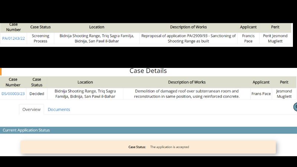Click Francis Pace applicant cell
The height and width of the screenshot is (167, 297).
[x=248, y=39]
